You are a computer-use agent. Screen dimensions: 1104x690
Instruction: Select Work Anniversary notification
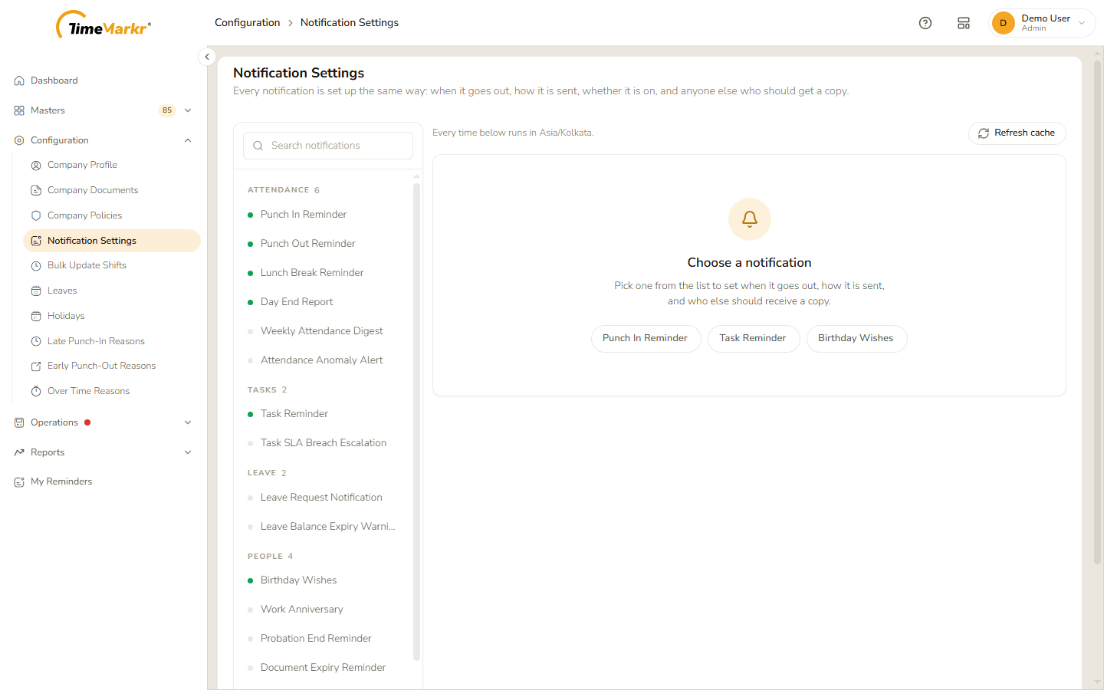tap(323, 609)
